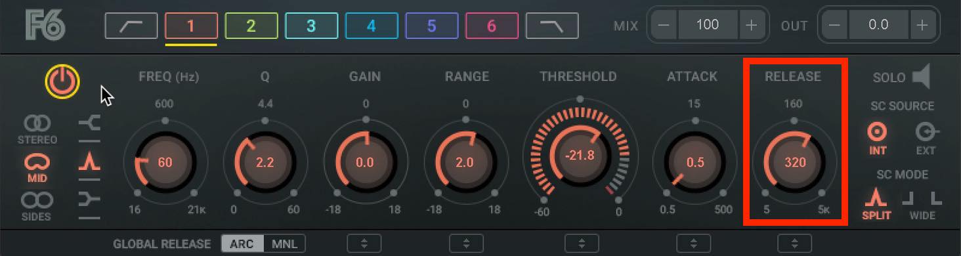Open the link arrows below GAIN
The height and width of the screenshot is (256, 961).
pos(364,244)
